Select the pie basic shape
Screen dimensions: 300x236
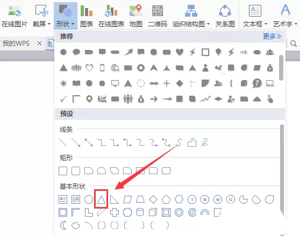point(244,199)
